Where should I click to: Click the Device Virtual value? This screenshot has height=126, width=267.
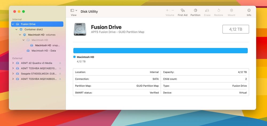coord(243,93)
